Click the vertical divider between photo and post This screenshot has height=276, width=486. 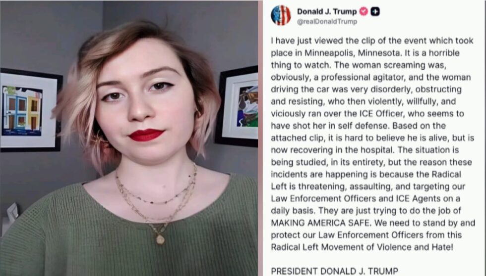[x=260, y=138]
